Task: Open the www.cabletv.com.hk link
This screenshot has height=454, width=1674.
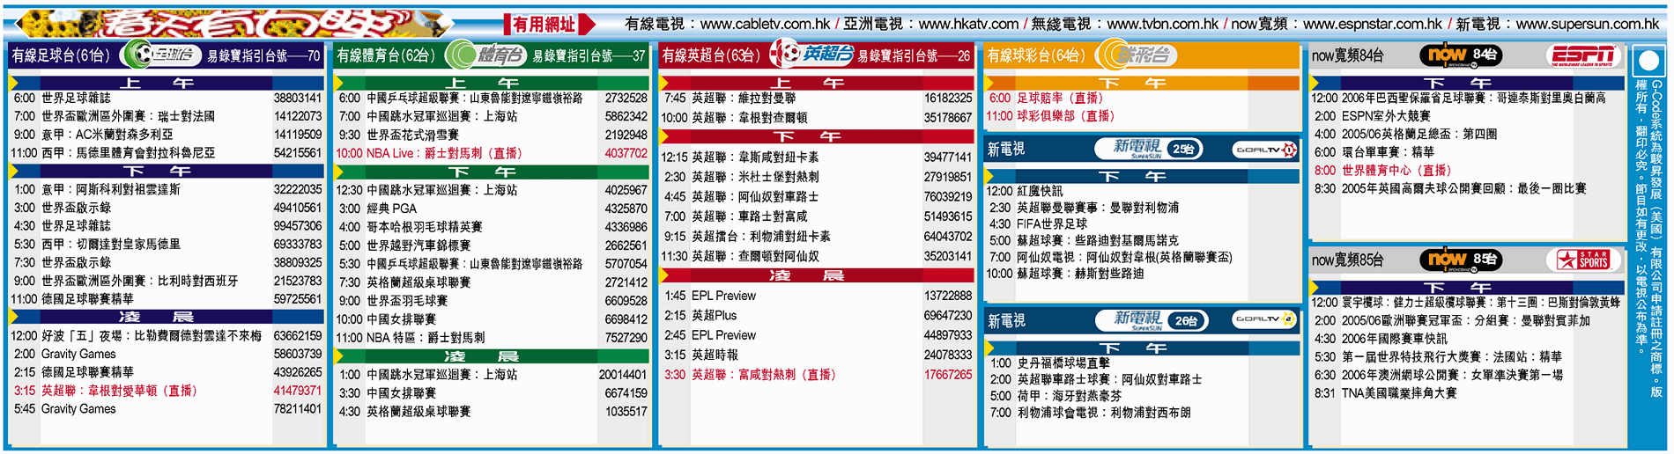Action: click(765, 25)
